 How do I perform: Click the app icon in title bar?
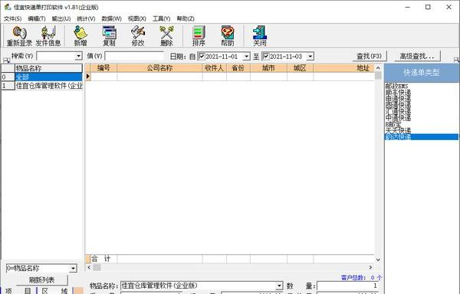(x=8, y=7)
